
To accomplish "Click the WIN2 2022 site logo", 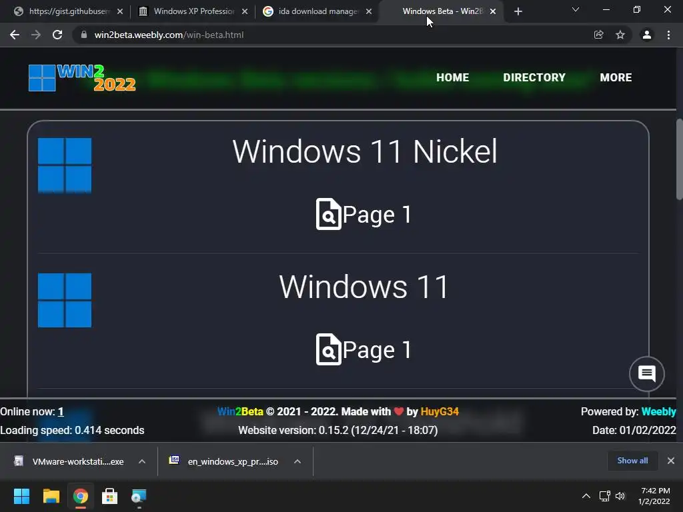I will [x=82, y=78].
